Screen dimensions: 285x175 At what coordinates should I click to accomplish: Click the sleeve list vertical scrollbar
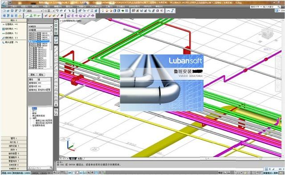click(51, 50)
